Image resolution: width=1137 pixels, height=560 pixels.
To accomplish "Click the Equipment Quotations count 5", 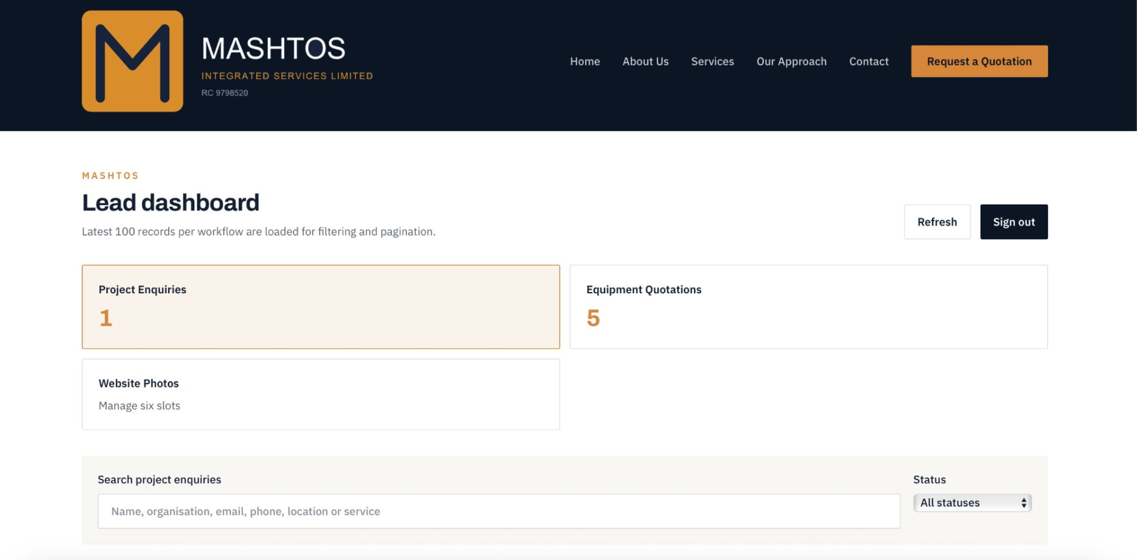I will tap(593, 318).
